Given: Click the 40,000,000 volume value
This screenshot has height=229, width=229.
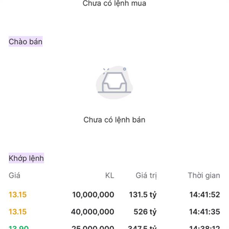Looking at the screenshot, I should [93, 212].
